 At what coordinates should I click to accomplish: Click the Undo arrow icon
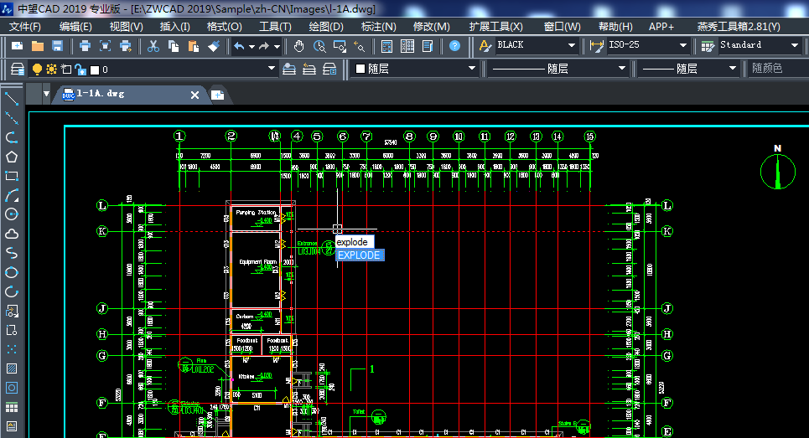[x=239, y=45]
